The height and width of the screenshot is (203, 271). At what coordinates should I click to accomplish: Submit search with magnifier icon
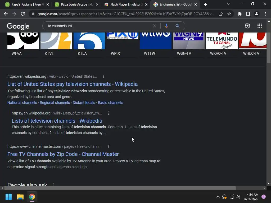[177, 26]
